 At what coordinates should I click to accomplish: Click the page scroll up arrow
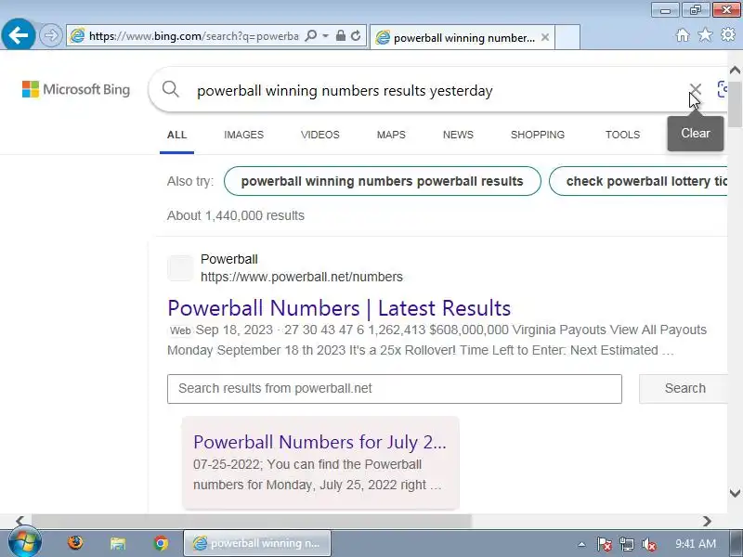(x=735, y=71)
